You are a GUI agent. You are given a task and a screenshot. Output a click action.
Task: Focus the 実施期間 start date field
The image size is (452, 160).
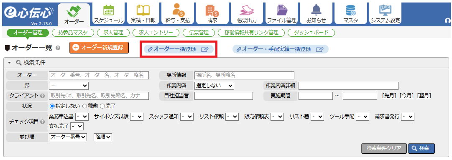[x=316, y=96]
